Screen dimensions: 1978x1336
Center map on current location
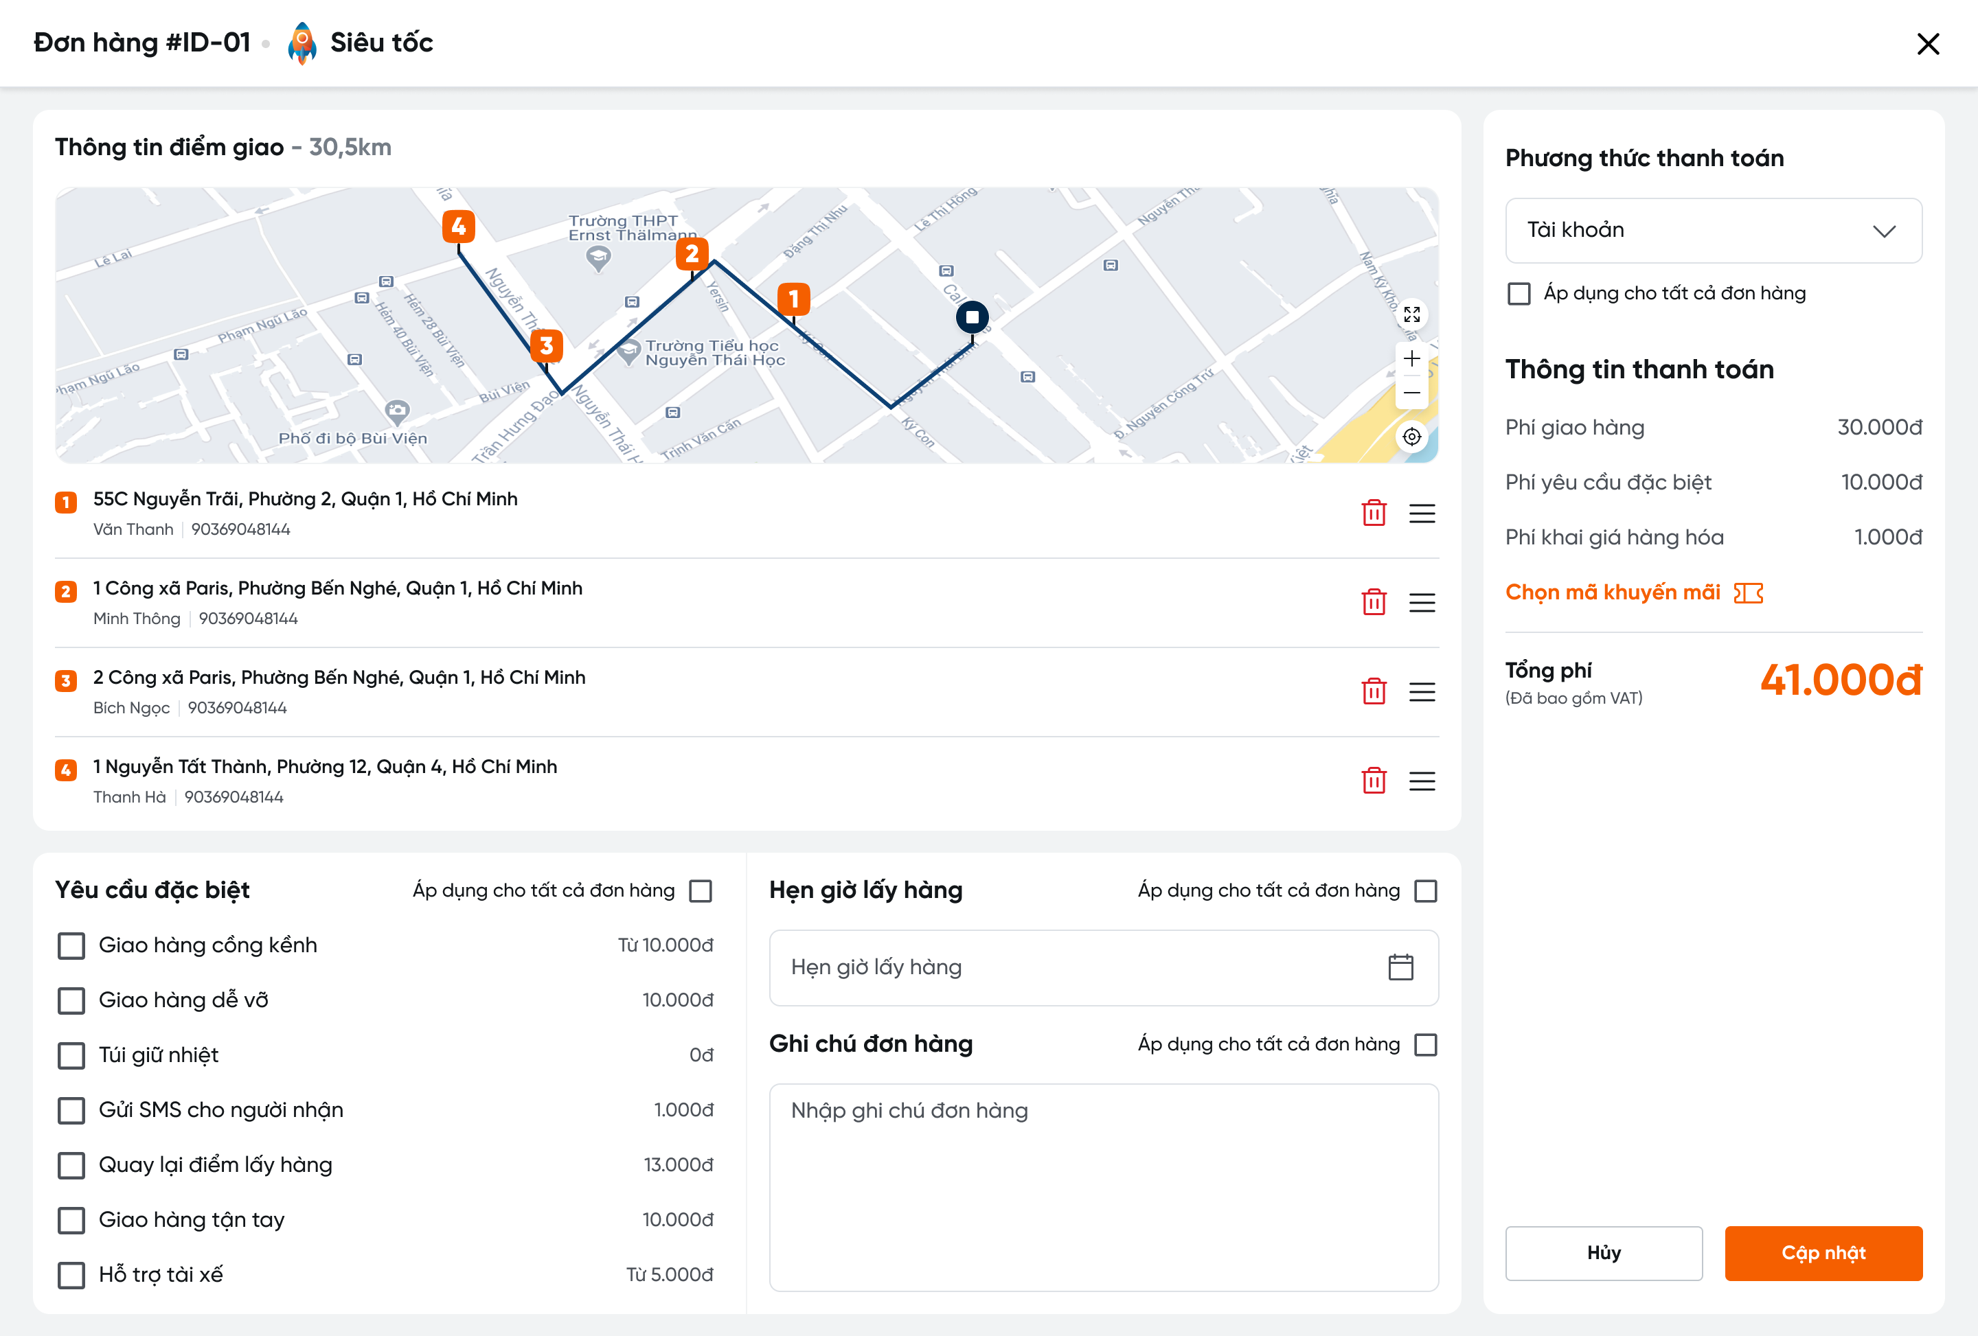[x=1411, y=437]
